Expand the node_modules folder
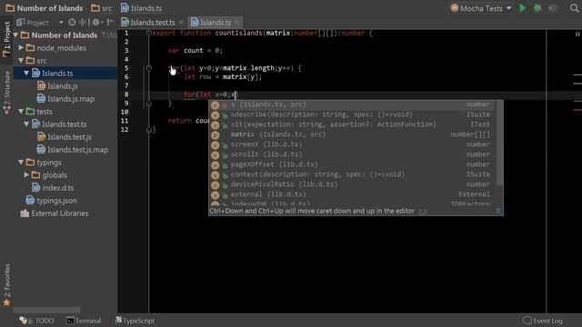Viewport: 582px width, 327px height. tap(21, 48)
